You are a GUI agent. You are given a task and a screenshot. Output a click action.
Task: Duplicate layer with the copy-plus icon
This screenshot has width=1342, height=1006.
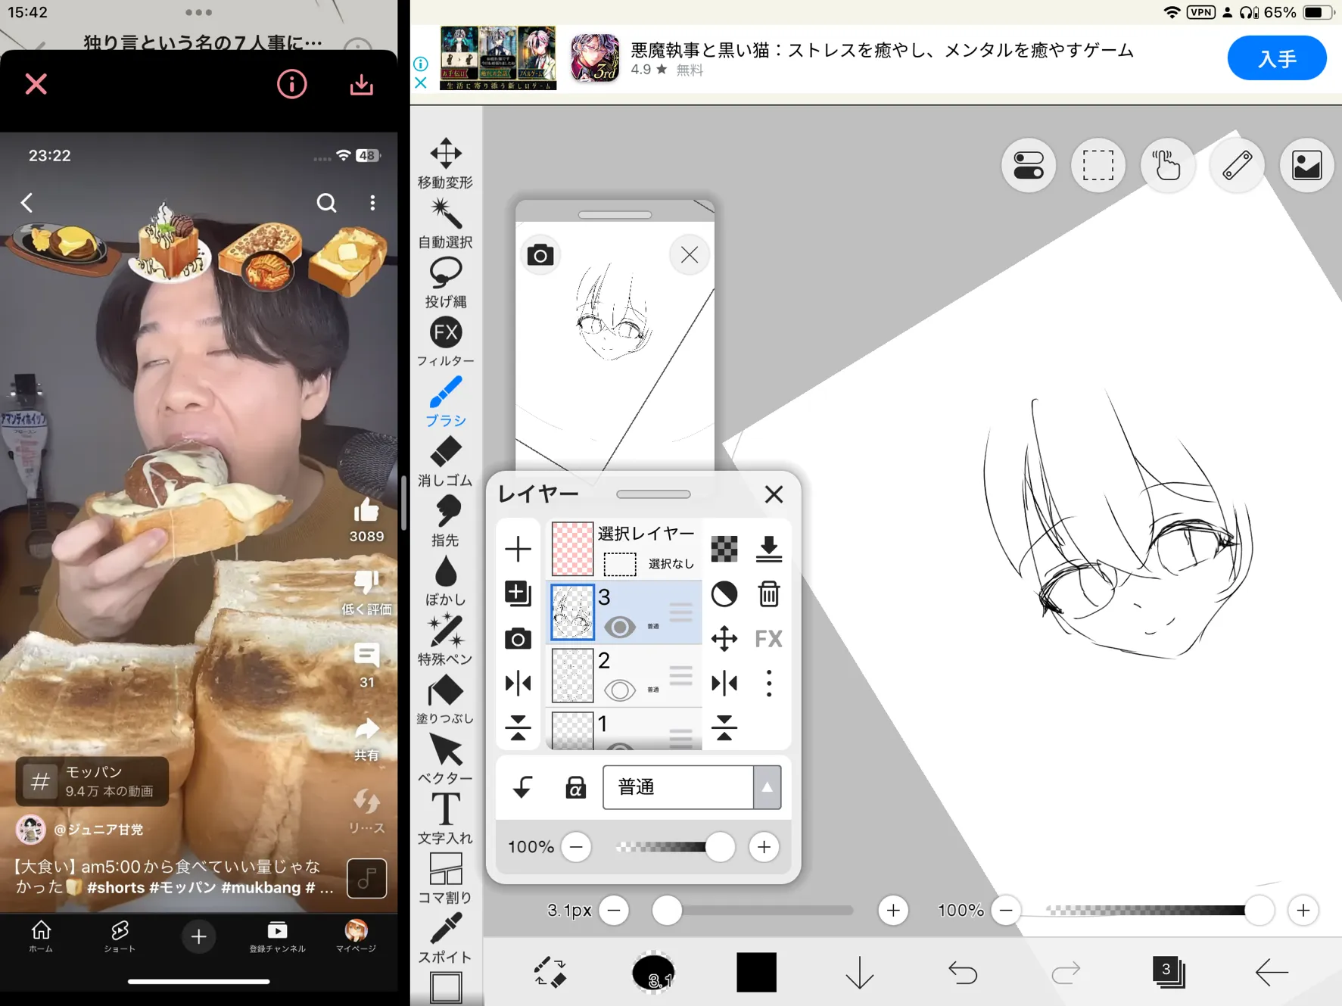pos(518,593)
